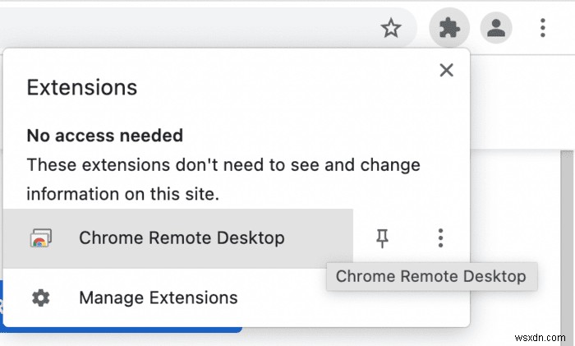The image size is (575, 346).
Task: Close the Extensions popup
Action: [x=446, y=70]
